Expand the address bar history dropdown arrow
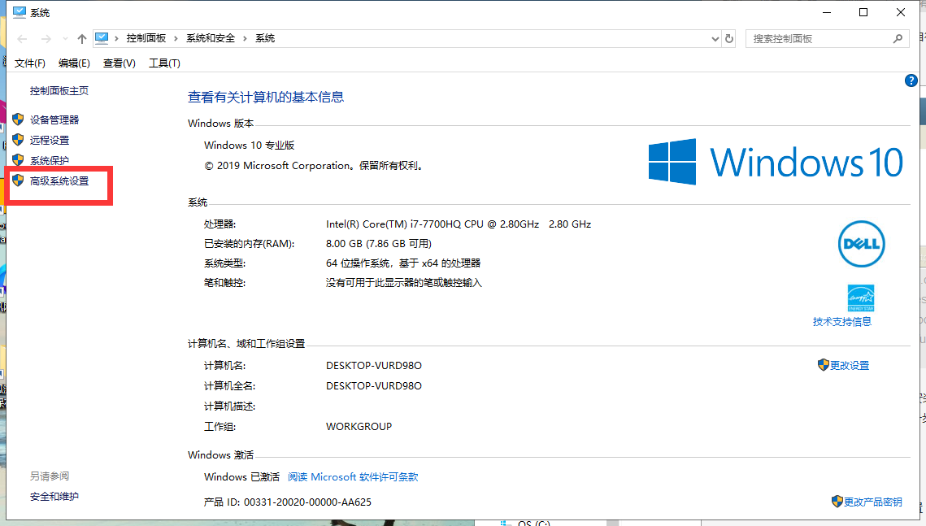Image resolution: width=926 pixels, height=526 pixels. [x=715, y=38]
